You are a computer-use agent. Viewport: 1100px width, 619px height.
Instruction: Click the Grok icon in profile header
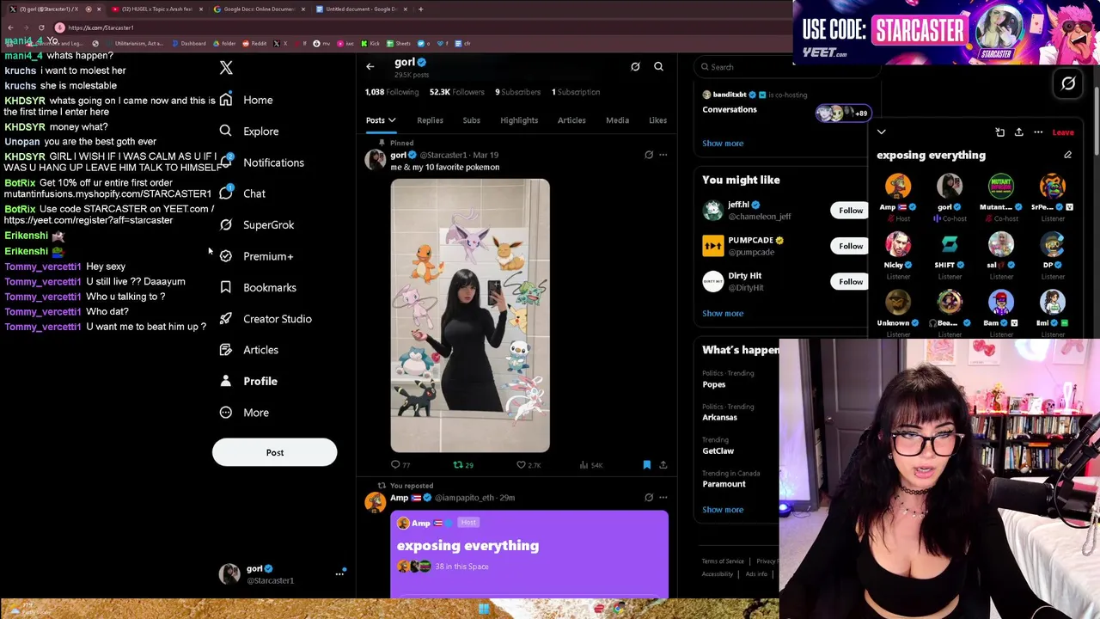tap(635, 67)
